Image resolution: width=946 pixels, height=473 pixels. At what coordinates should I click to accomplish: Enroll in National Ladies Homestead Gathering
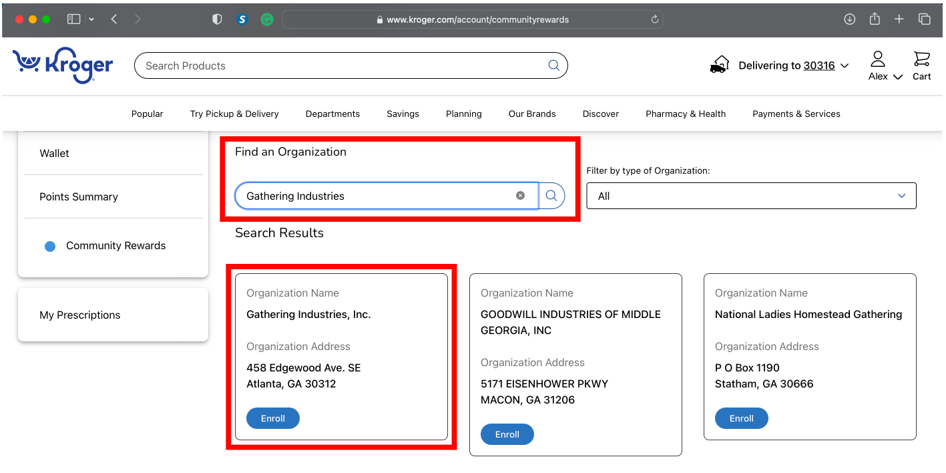pyautogui.click(x=741, y=418)
